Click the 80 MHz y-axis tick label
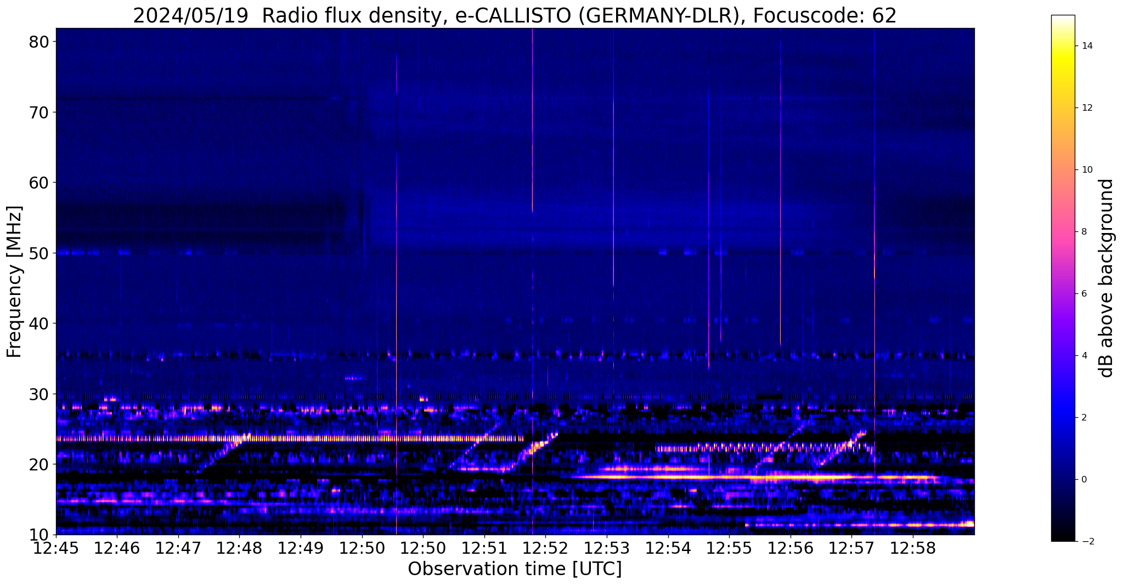Viewport: 1123px width, 585px height. [x=38, y=42]
